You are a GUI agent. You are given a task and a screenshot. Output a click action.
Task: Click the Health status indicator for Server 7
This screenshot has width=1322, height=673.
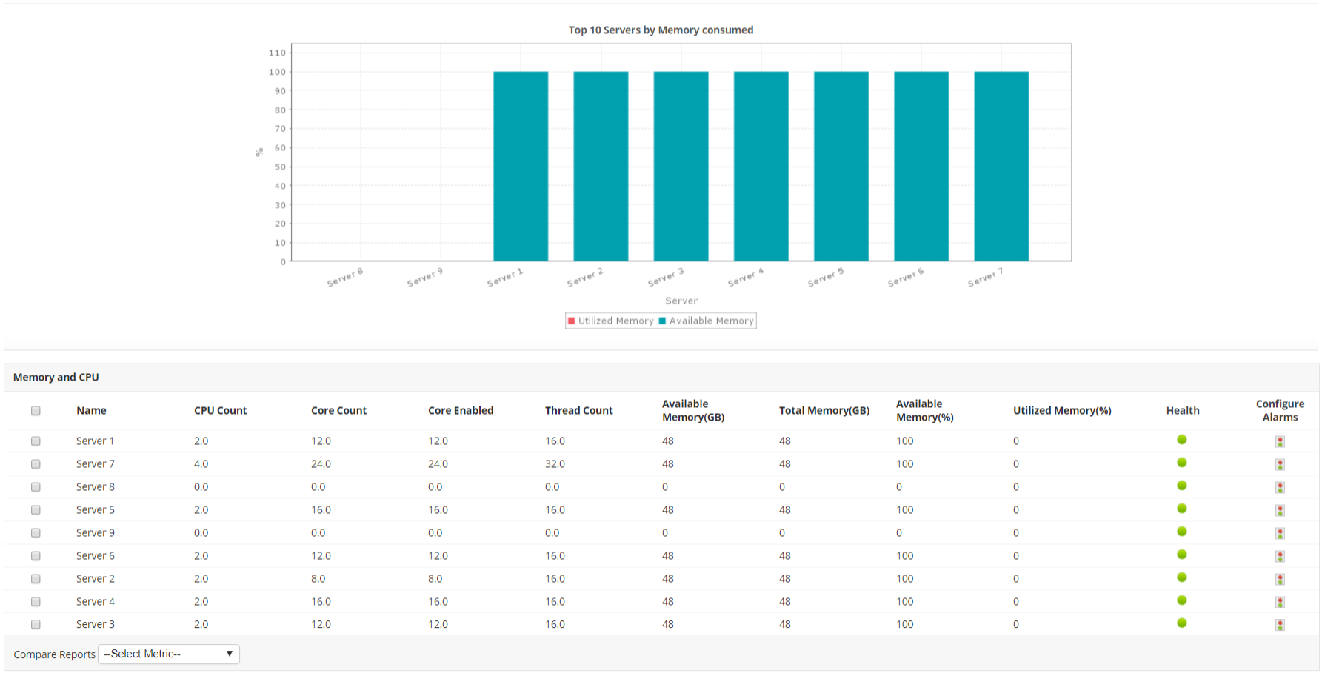pyautogui.click(x=1182, y=463)
